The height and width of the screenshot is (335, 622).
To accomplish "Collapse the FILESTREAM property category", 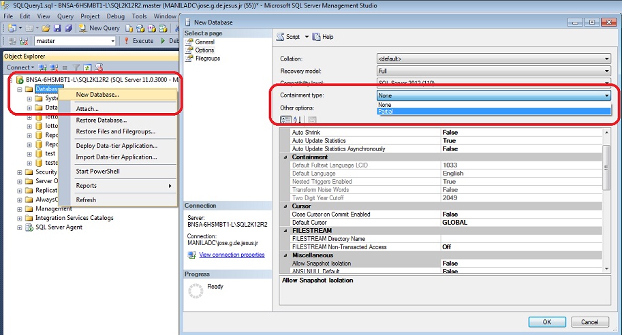I will [x=285, y=231].
